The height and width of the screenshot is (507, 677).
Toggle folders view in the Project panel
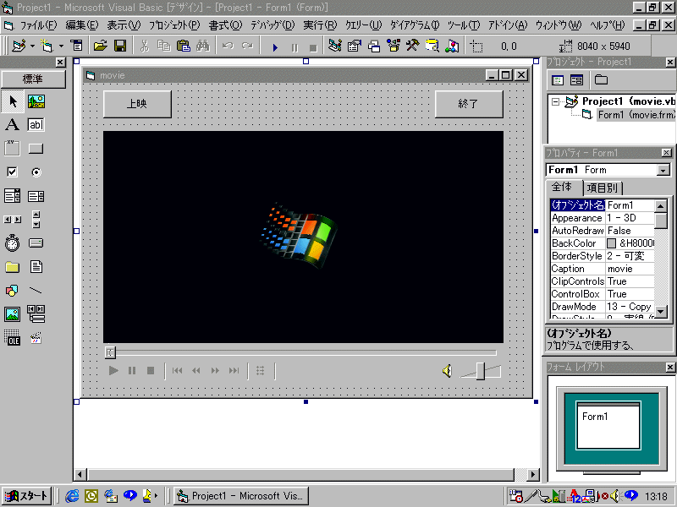[601, 79]
